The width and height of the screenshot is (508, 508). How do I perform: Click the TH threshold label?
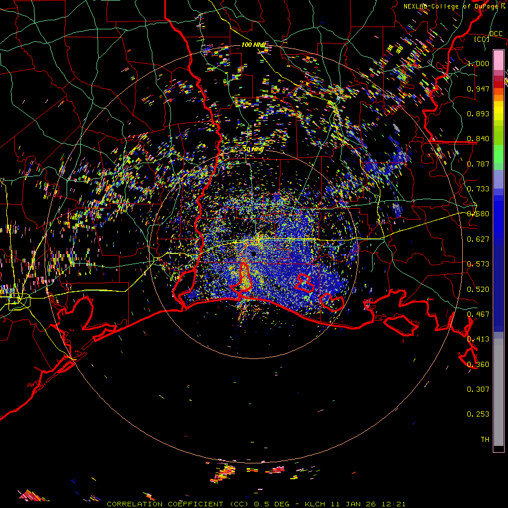485,440
